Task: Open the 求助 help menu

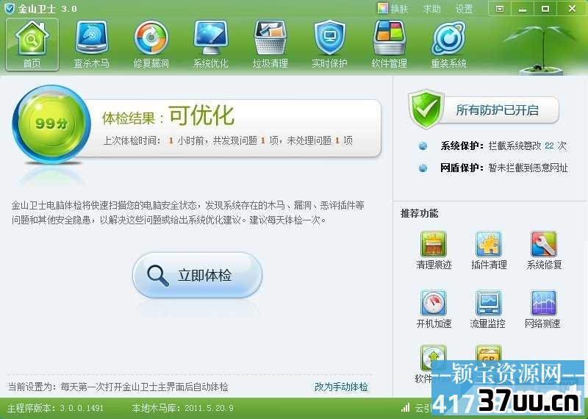Action: pyautogui.click(x=431, y=9)
